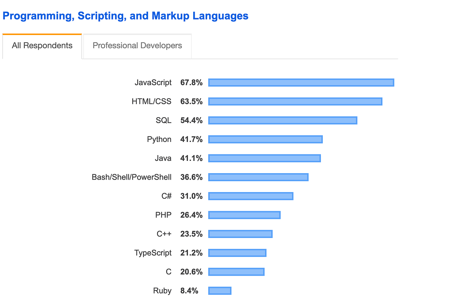This screenshot has height=299, width=452.
Task: Select the TypeScript label
Action: (153, 253)
